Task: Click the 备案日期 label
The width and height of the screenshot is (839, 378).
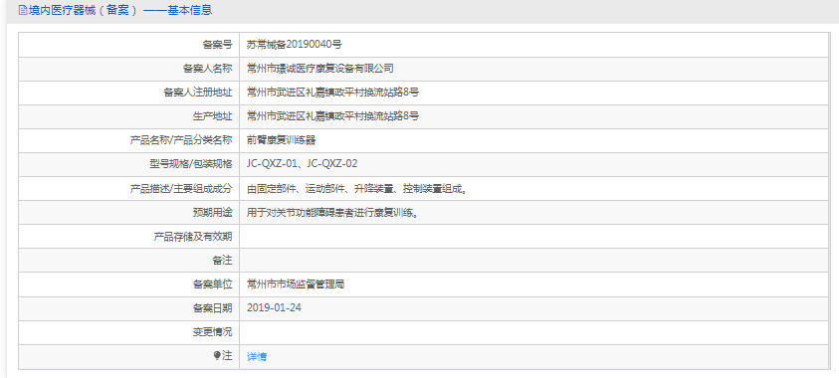Action: [x=212, y=308]
